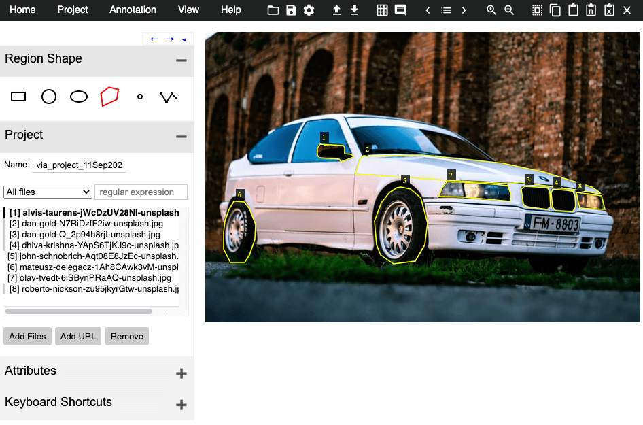The width and height of the screenshot is (643, 425).
Task: Zoom in using the magnifier plus icon
Action: pos(491,10)
